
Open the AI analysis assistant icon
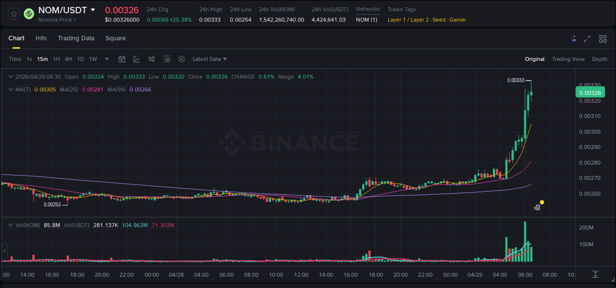tap(574, 38)
